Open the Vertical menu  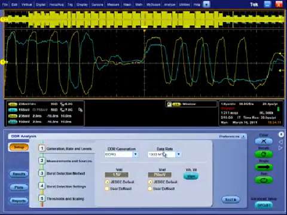[x=26, y=4]
